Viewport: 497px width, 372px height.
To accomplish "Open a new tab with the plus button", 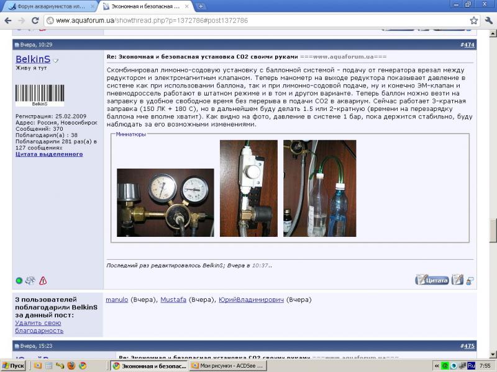I will (x=201, y=6).
